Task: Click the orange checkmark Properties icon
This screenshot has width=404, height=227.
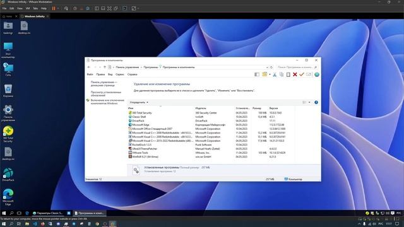Action: [x=302, y=74]
